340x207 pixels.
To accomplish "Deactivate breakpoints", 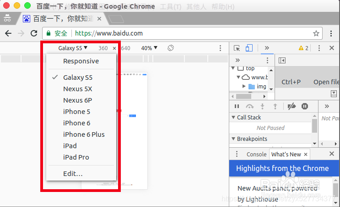I will coord(291,106).
